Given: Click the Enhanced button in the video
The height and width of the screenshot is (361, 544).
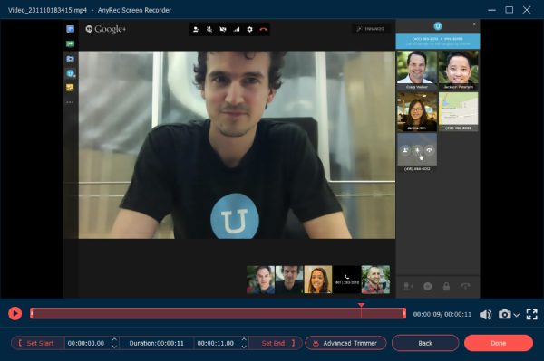Looking at the screenshot, I should pos(371,29).
